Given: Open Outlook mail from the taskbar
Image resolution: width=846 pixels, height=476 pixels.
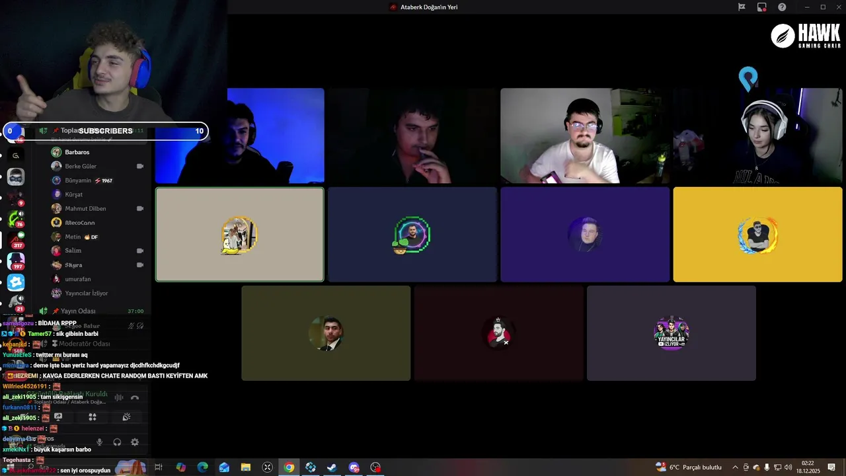Looking at the screenshot, I should pos(224,467).
